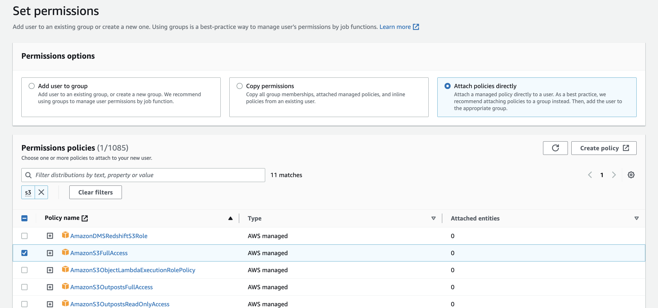Expand the AmazonS3ObjectLambdaExecutionRolePolicy row

(x=50, y=270)
